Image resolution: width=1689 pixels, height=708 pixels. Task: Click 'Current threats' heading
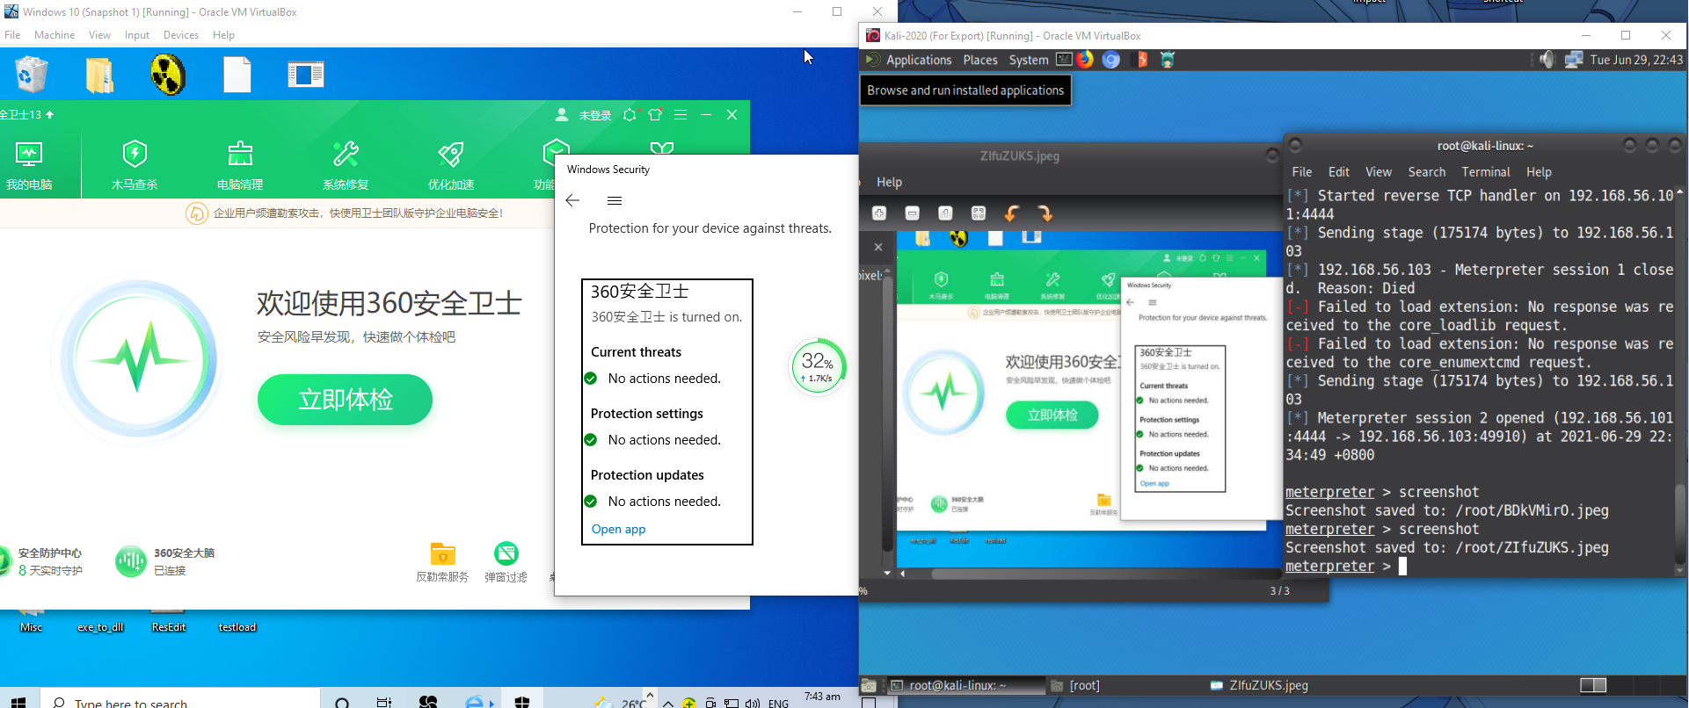pos(636,352)
